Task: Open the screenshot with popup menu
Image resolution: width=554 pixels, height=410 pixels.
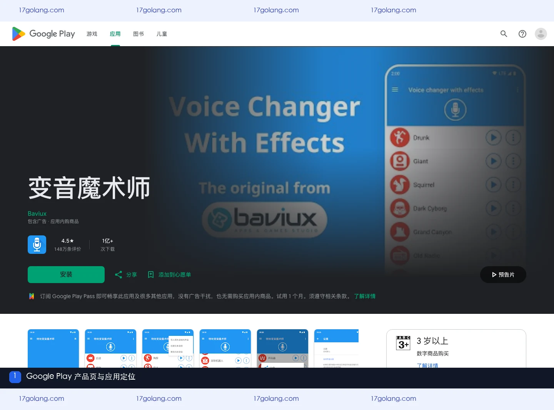Action: (168, 348)
